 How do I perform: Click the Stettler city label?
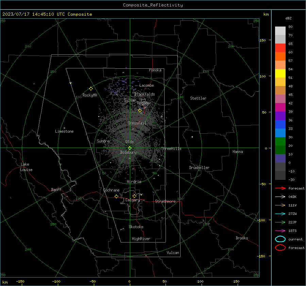[x=198, y=98]
